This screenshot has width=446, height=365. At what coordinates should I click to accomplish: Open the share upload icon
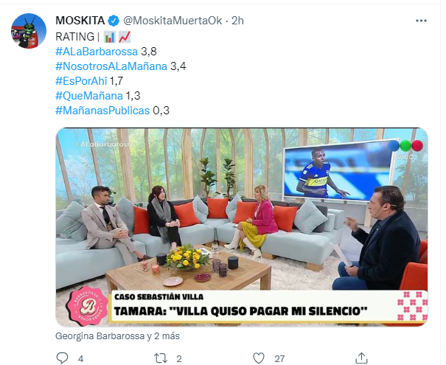pyautogui.click(x=361, y=358)
